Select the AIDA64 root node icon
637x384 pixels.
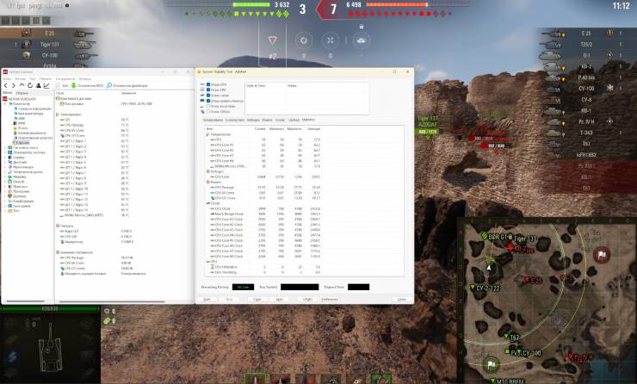point(5,99)
